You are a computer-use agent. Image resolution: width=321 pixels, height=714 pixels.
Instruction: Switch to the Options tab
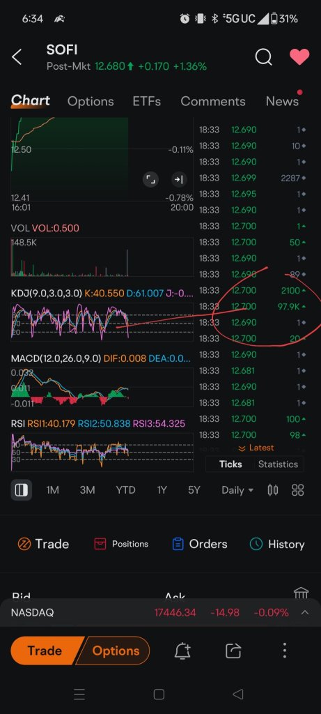point(91,101)
